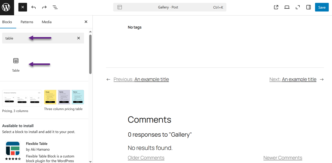
Task: Clear the table search text
Action: click(x=78, y=38)
